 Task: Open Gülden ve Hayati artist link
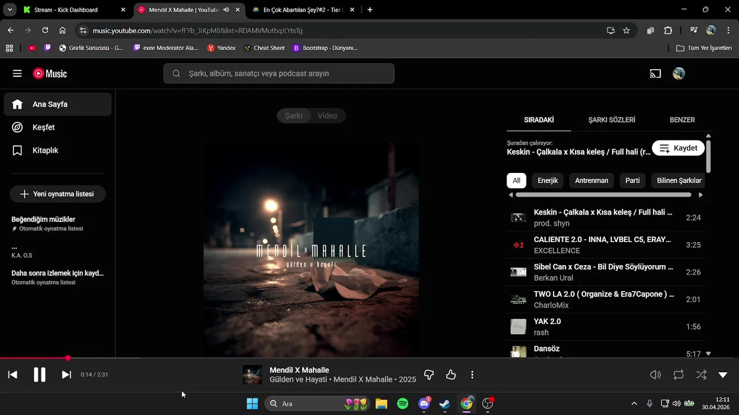[x=298, y=380]
